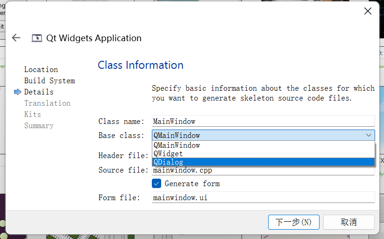This screenshot has height=239, width=384.
Task: Click the Class name label
Action: 121,121
